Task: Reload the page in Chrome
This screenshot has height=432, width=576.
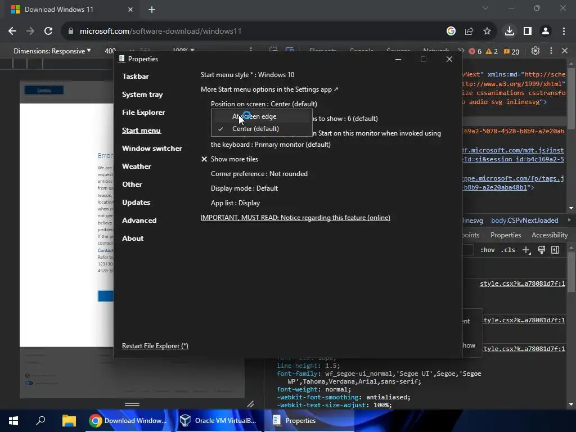Action: (x=48, y=31)
